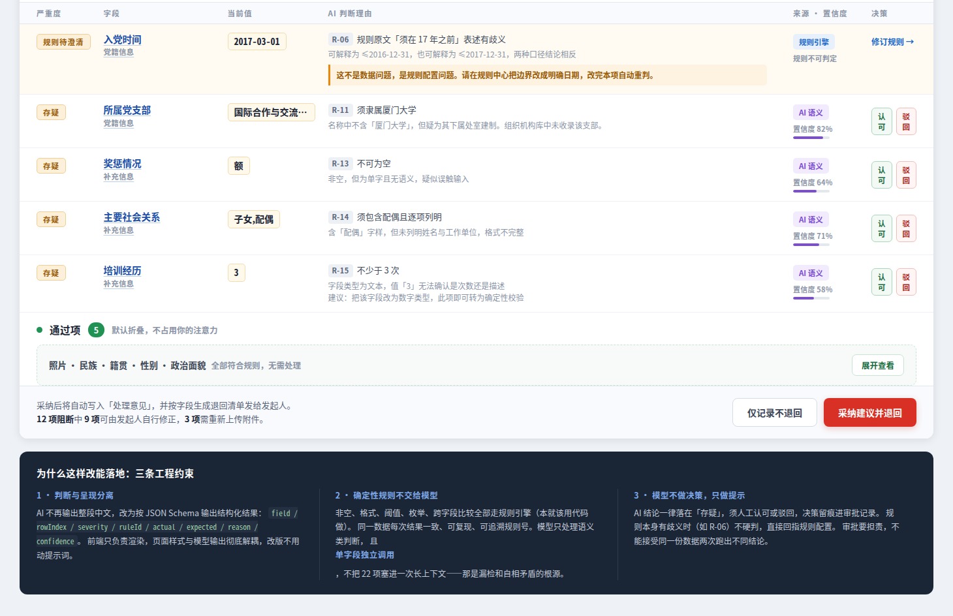Click the 58% confidence bar
953x616 pixels.
811,298
